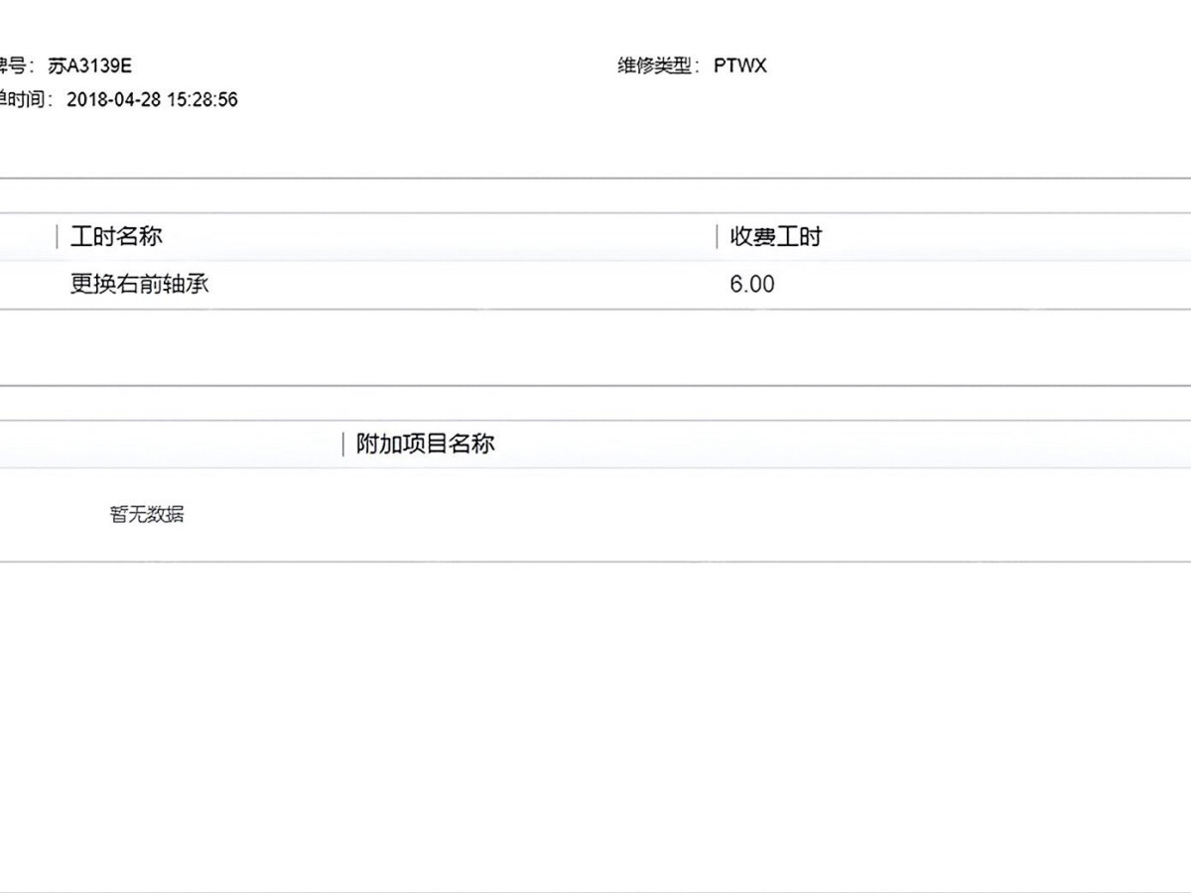Grab the column divider before 收费工时
The width and height of the screenshot is (1191, 893).
coord(718,237)
